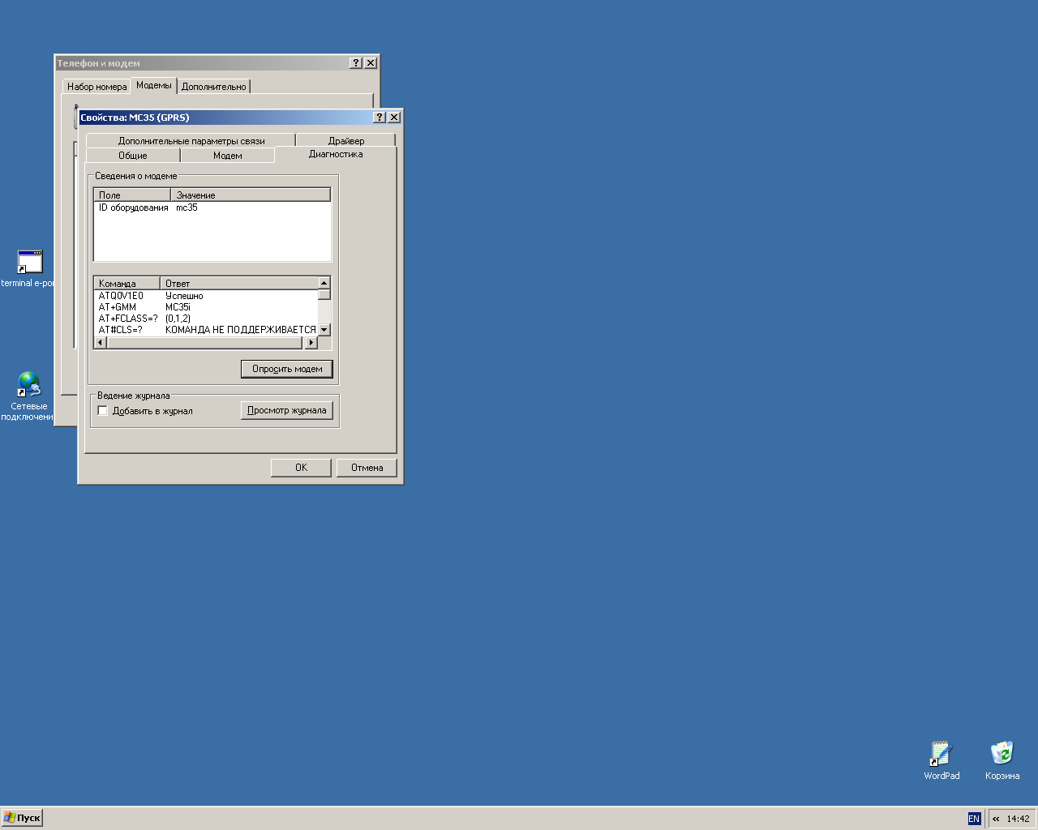Viewport: 1038px width, 830px height.
Task: Open the terminal e-port desktop shortcut
Action: [29, 263]
